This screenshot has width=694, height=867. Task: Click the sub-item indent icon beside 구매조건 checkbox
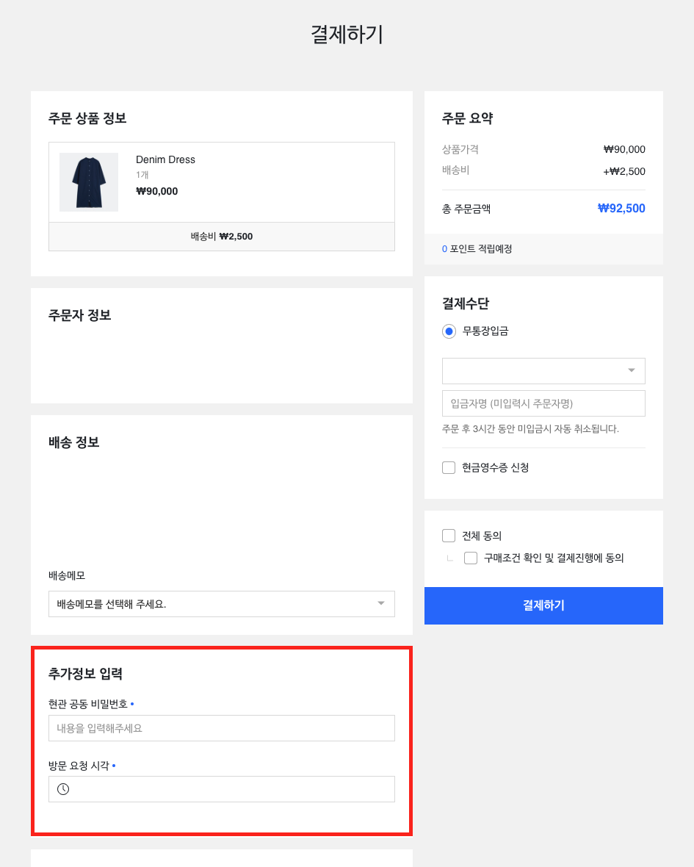point(449,558)
